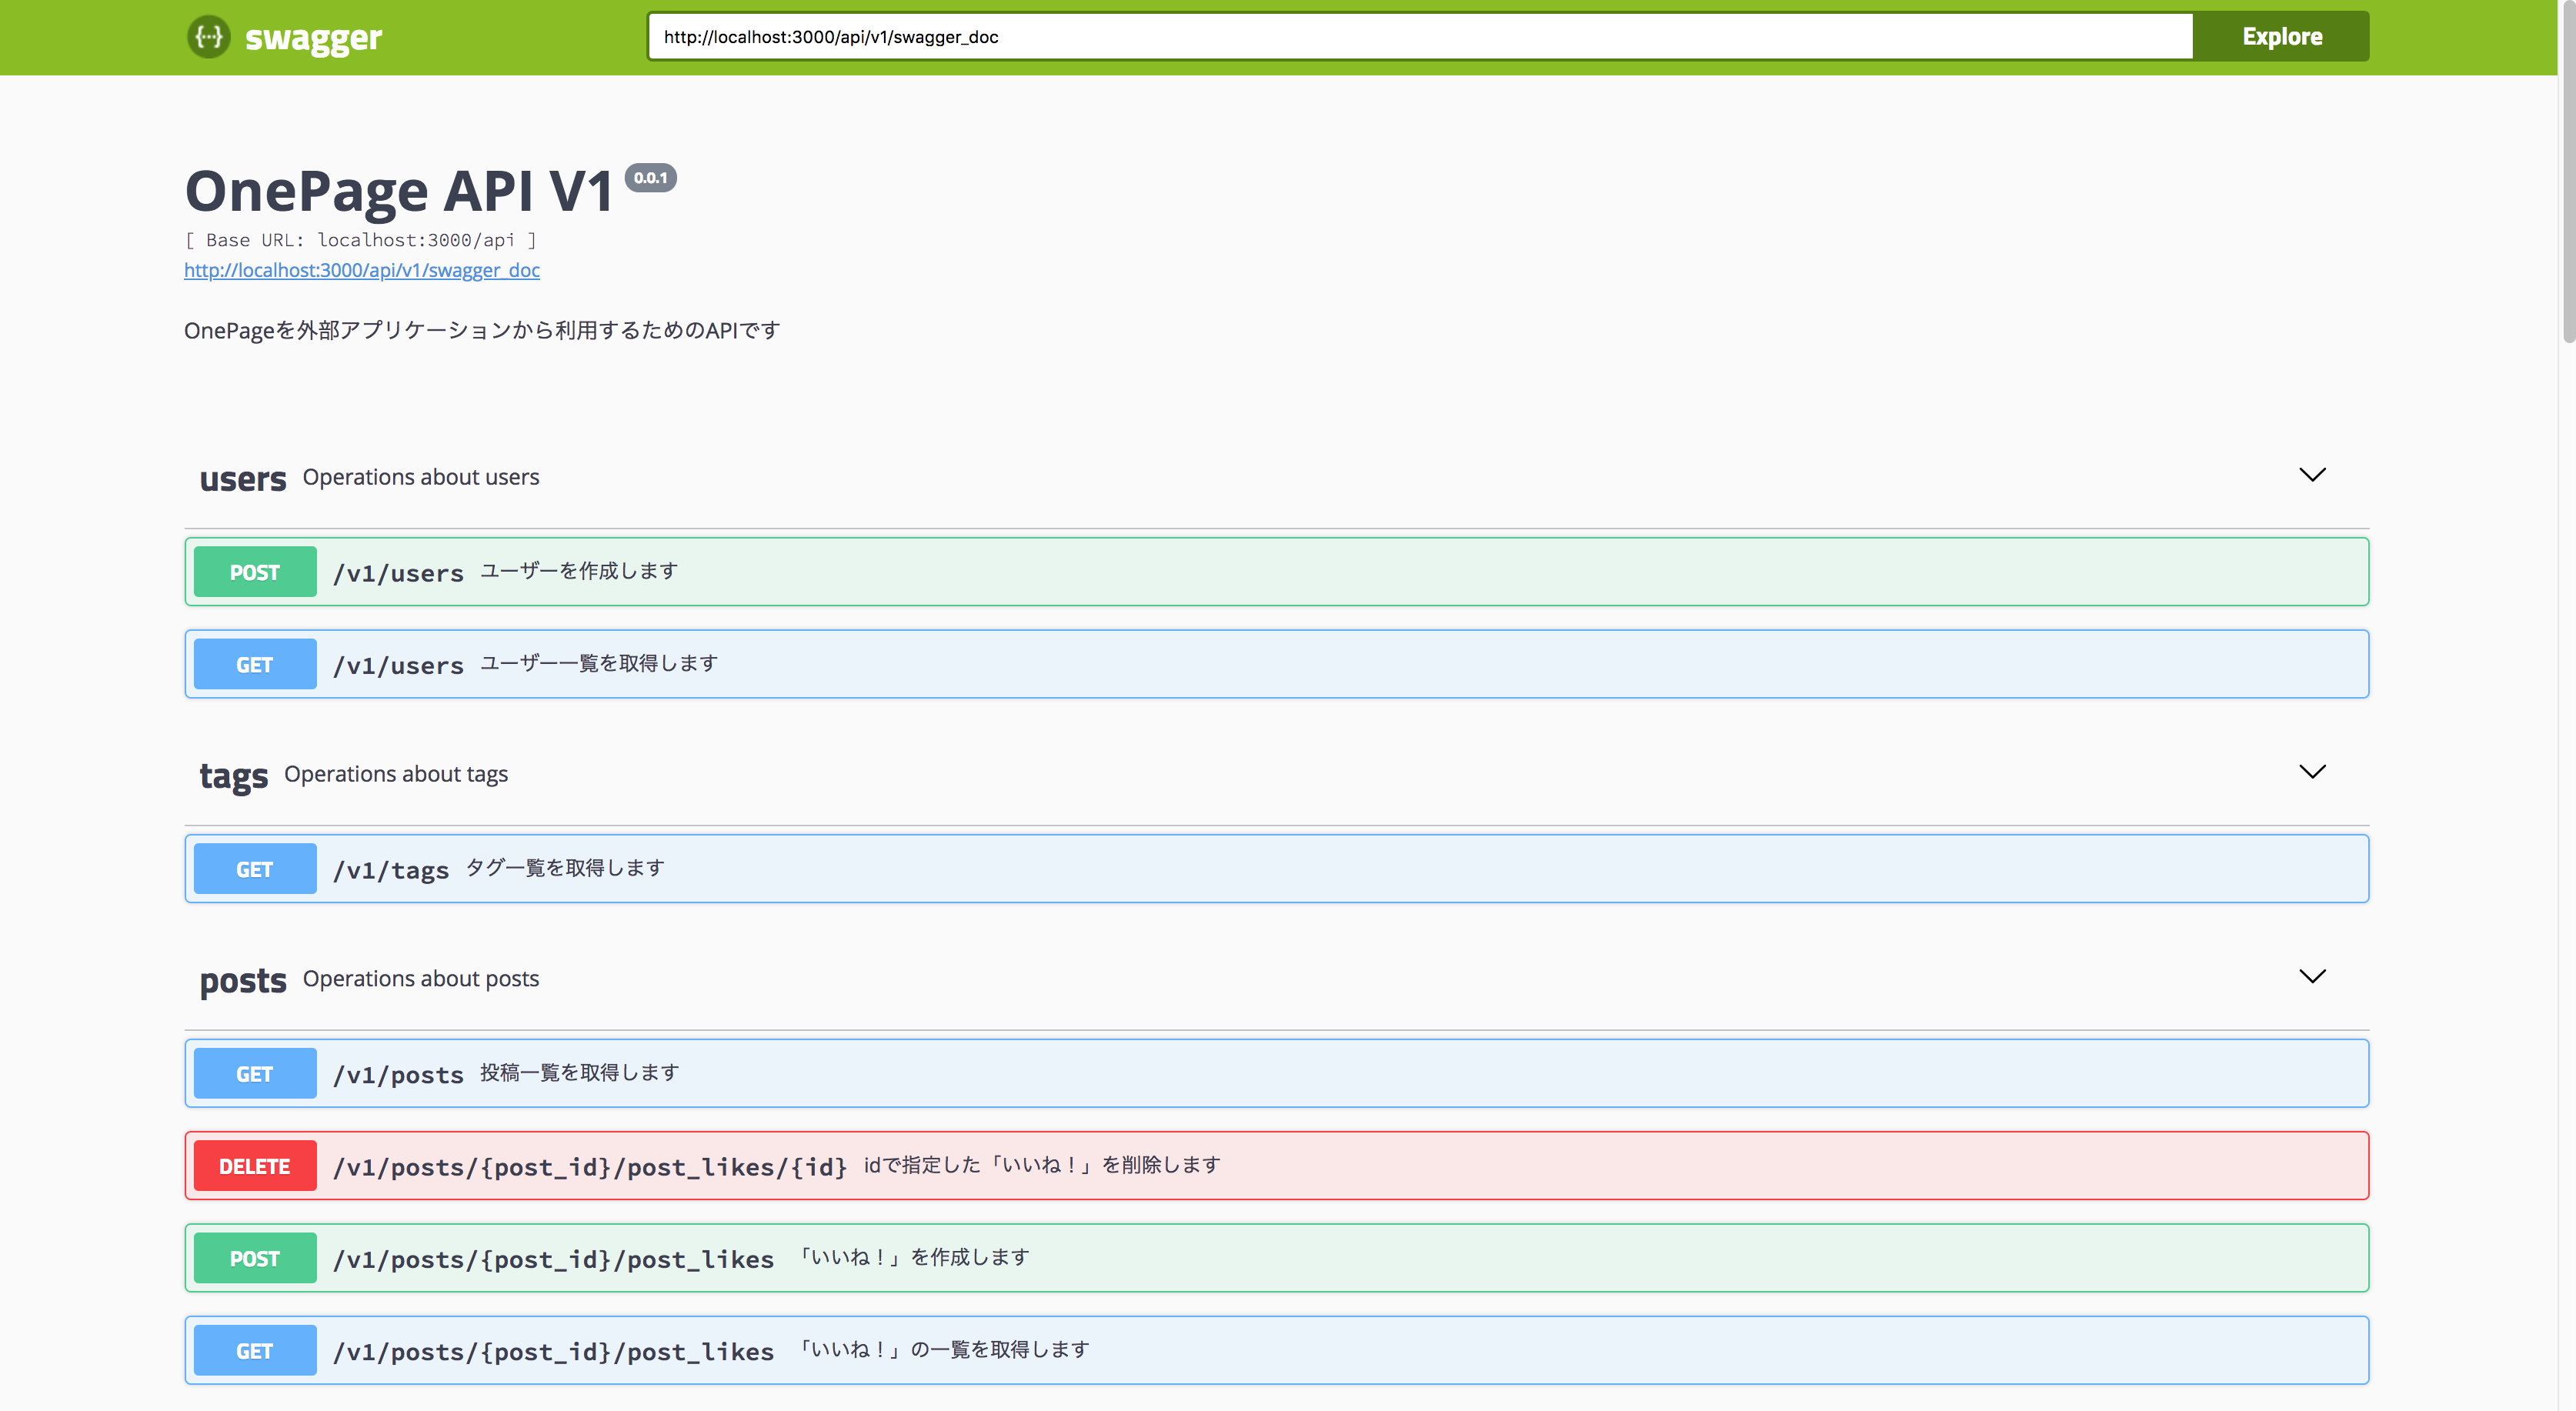Collapse the posts section chevron
2576x1411 pixels.
pos(2312,977)
